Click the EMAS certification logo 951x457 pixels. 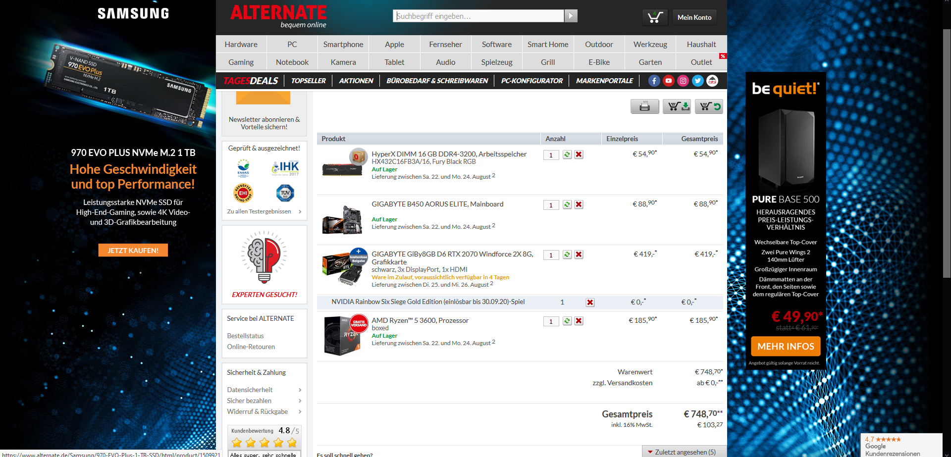tap(243, 168)
